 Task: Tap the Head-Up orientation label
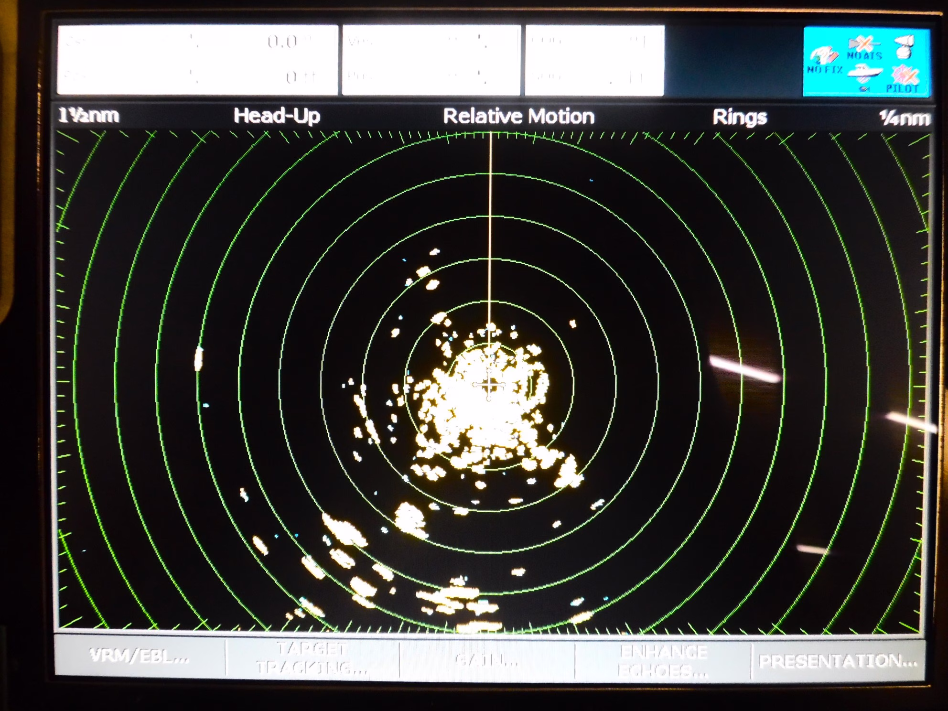point(277,116)
